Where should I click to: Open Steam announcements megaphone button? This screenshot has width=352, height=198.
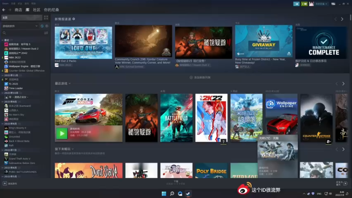coord(296,4)
